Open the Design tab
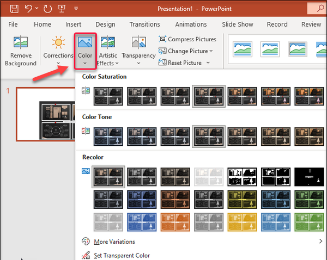This screenshot has width=327, height=260. coord(105,24)
